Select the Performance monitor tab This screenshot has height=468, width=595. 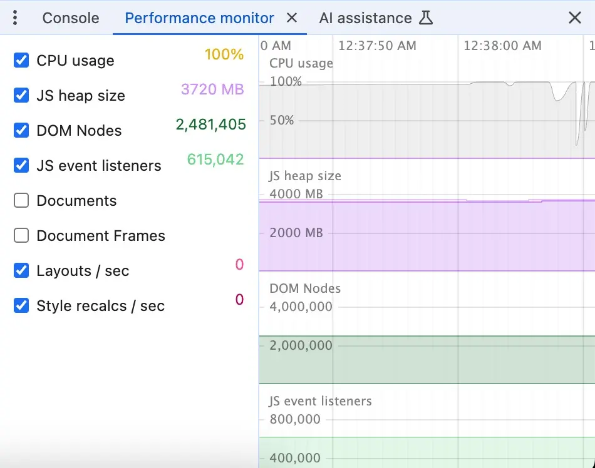tap(200, 18)
